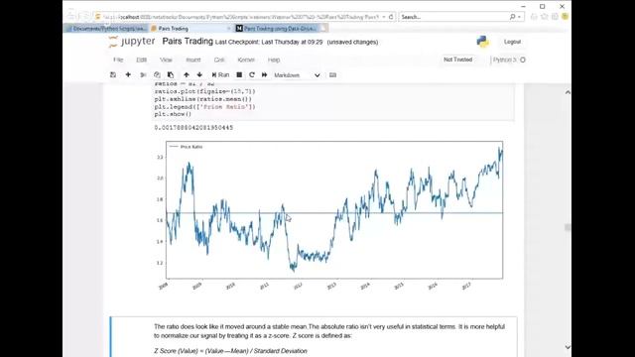Select the active Pairs Trading browser tab
The height and width of the screenshot is (357, 635).
190,29
